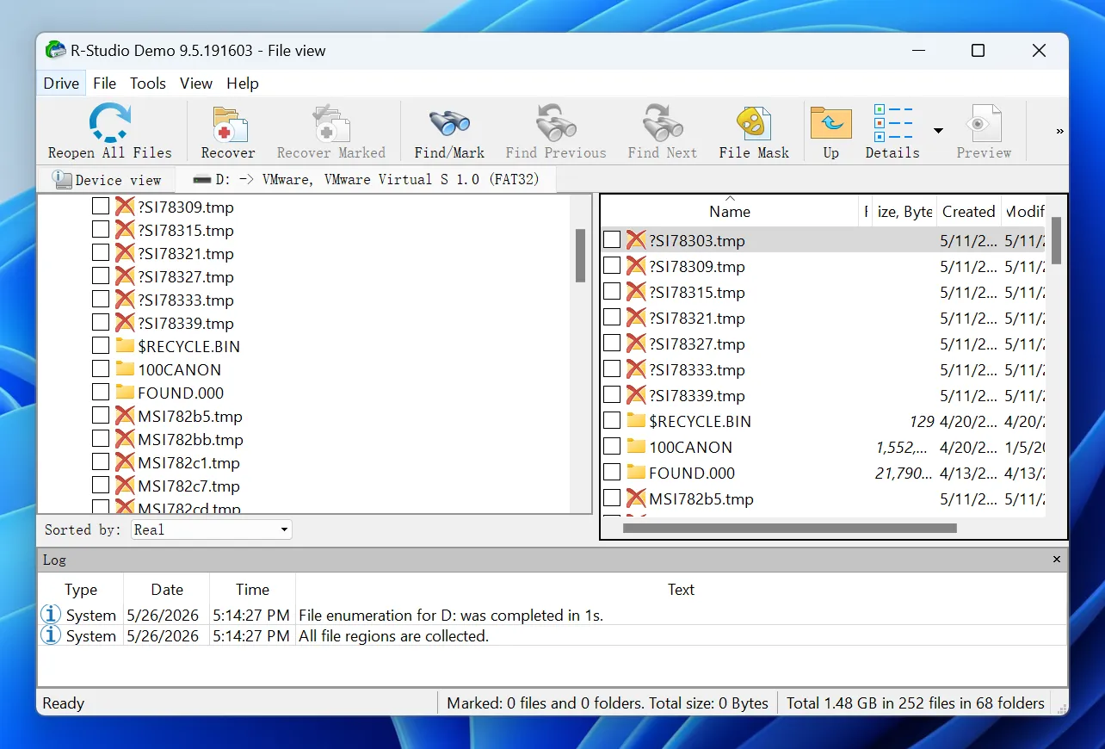
Task: Open the Drive menu
Action: (x=61, y=84)
